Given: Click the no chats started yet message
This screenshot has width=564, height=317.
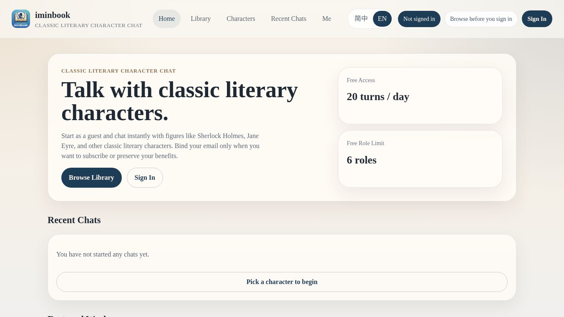Looking at the screenshot, I should pyautogui.click(x=103, y=254).
